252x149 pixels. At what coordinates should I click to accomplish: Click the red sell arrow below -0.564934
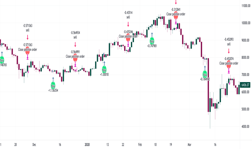coord(75,44)
